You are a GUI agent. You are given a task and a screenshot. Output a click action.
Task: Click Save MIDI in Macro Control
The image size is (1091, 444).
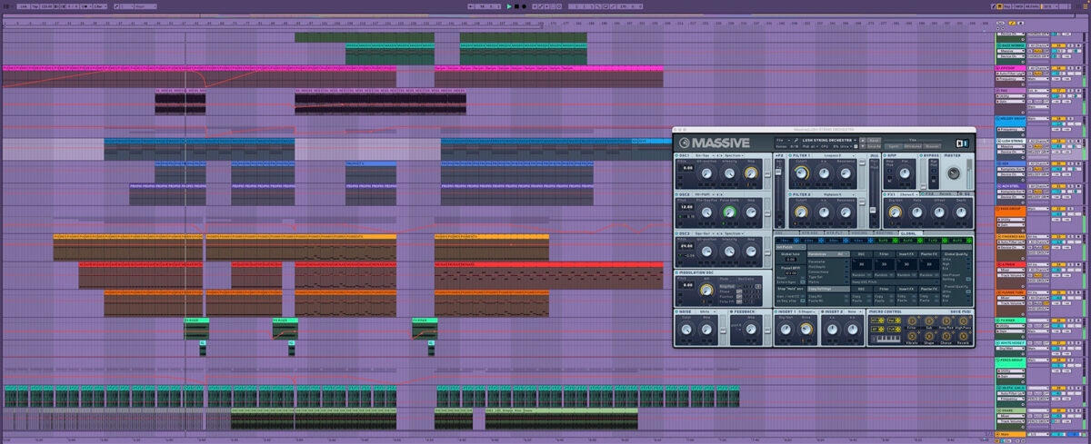[x=961, y=311]
